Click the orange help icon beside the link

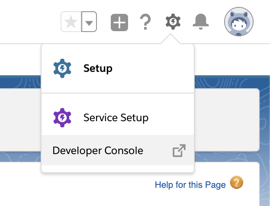[x=236, y=184]
